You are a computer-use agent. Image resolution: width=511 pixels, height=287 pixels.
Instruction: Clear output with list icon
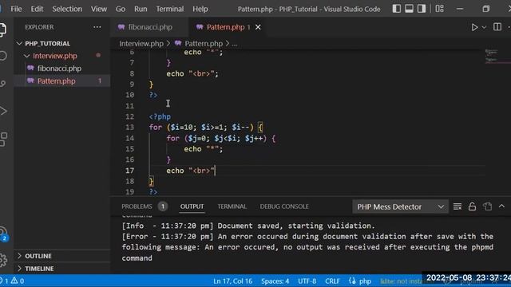tap(458, 206)
